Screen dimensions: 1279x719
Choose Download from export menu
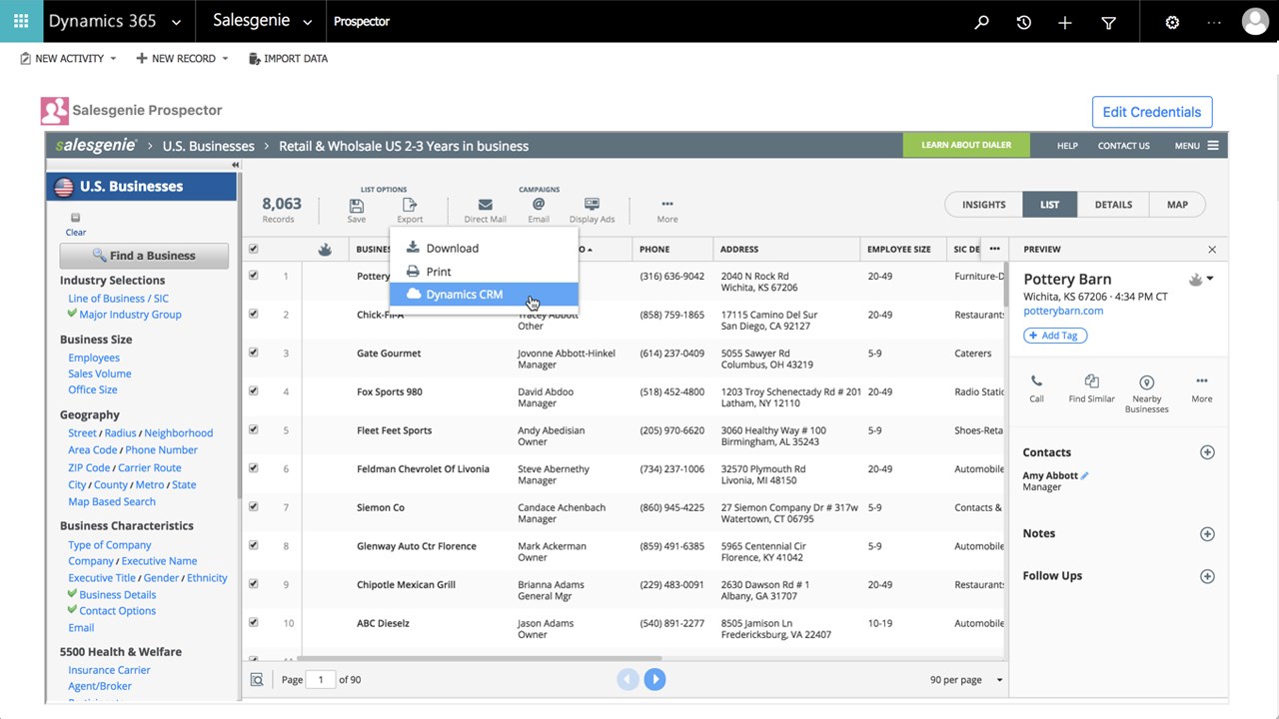tap(484, 248)
